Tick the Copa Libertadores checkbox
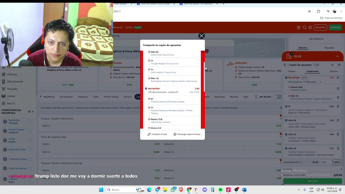The height and width of the screenshot is (194, 345). 30,168
